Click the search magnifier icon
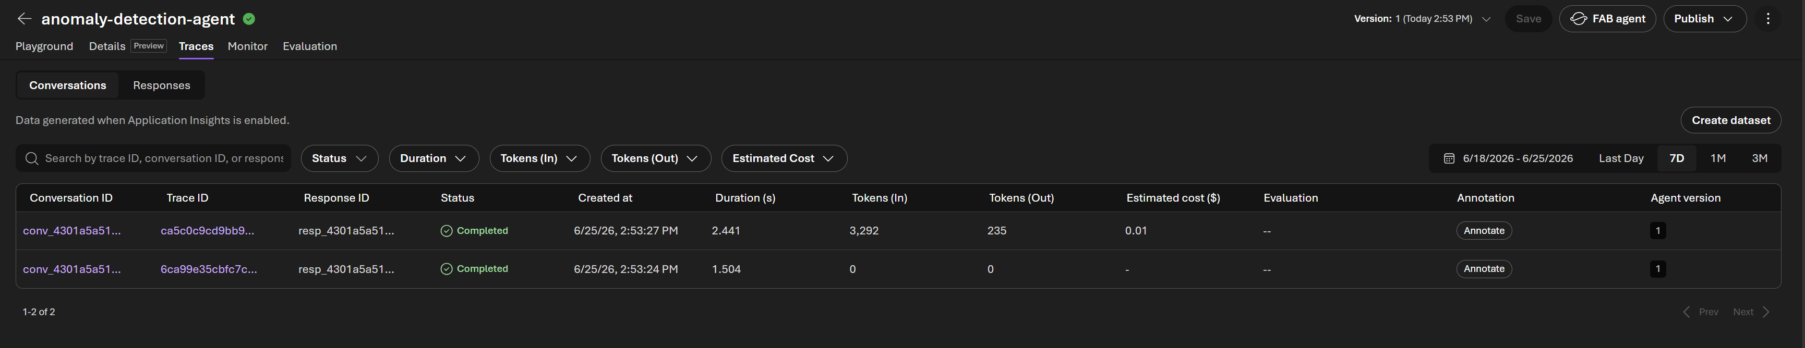 [31, 158]
